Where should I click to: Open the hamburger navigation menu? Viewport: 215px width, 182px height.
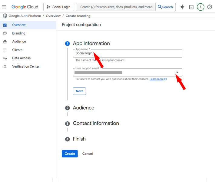pos(4,7)
